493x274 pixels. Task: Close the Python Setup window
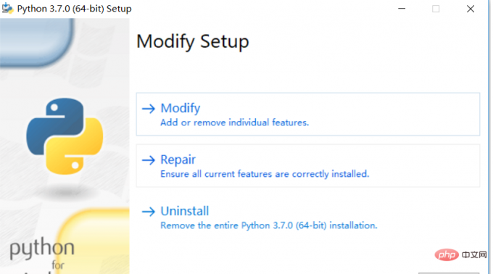[471, 9]
